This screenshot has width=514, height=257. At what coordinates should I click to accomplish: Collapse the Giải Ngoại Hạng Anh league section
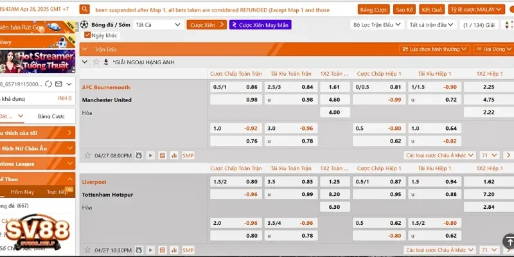(x=85, y=62)
